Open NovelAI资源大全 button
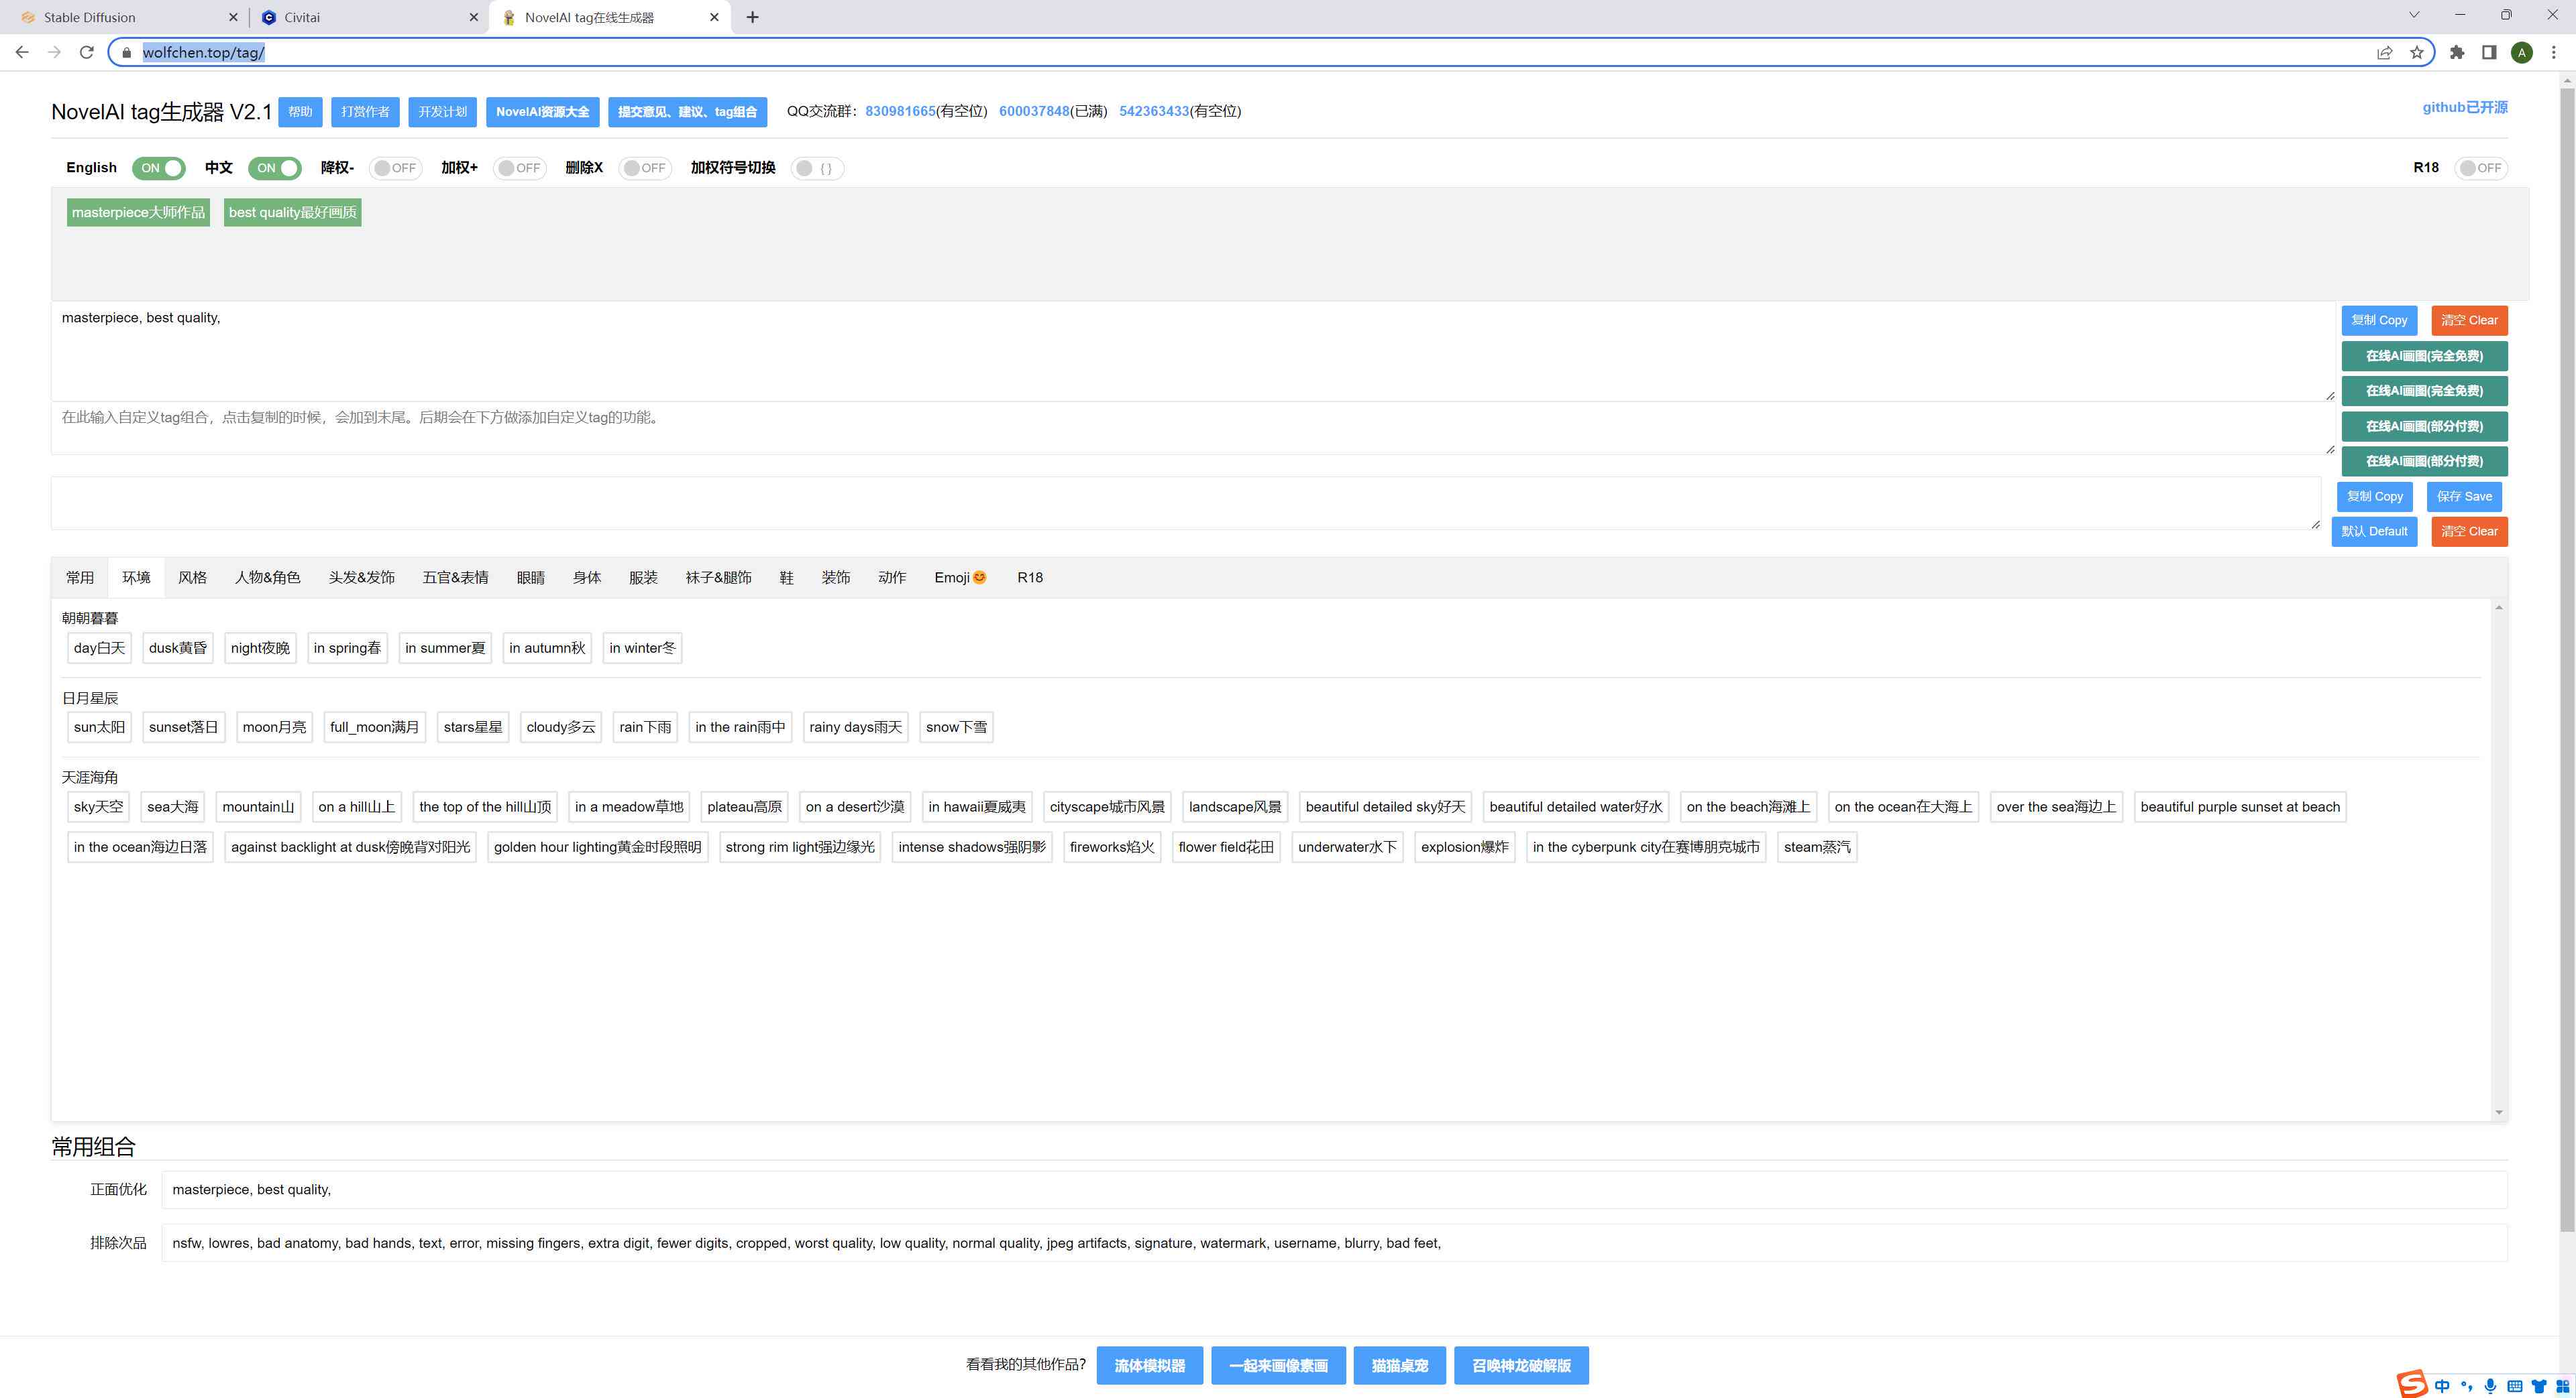Viewport: 2576px width, 1398px height. 543,112
